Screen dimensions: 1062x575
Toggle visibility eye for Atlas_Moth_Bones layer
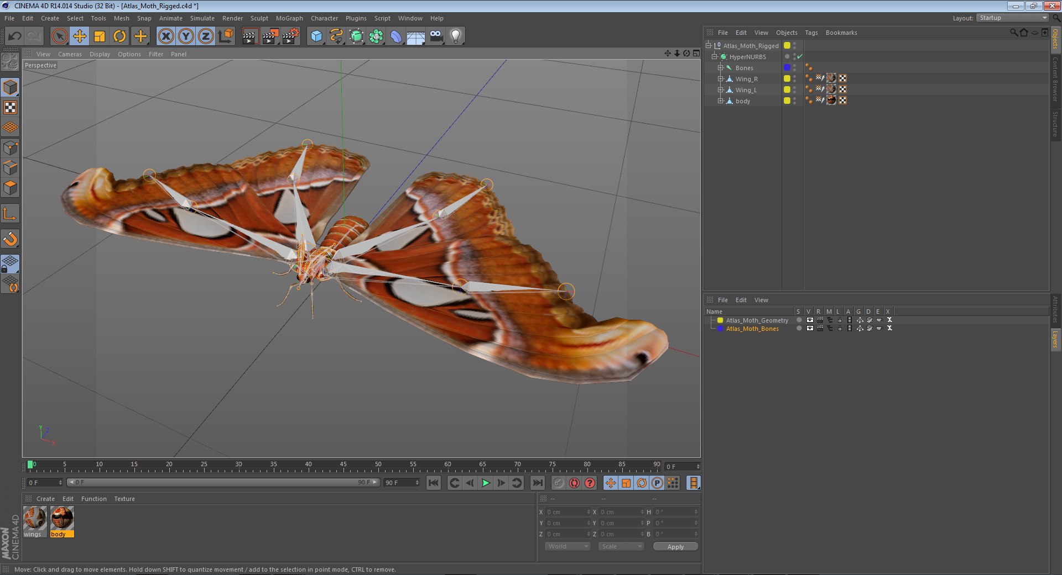pos(810,328)
